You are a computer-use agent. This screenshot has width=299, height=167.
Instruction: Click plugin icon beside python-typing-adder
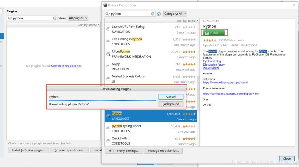click(108, 128)
